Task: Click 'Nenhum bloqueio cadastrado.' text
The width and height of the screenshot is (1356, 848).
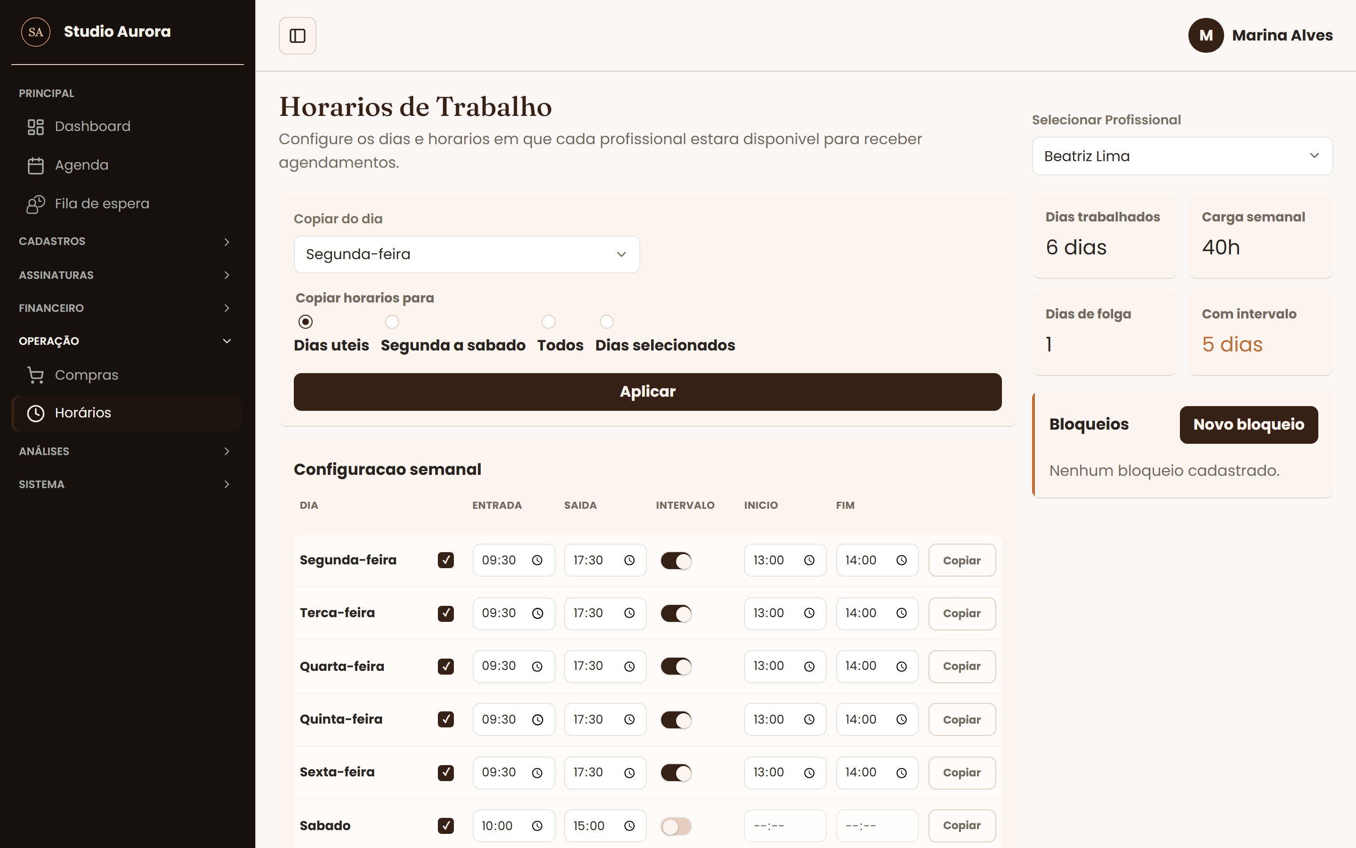Action: 1164,471
